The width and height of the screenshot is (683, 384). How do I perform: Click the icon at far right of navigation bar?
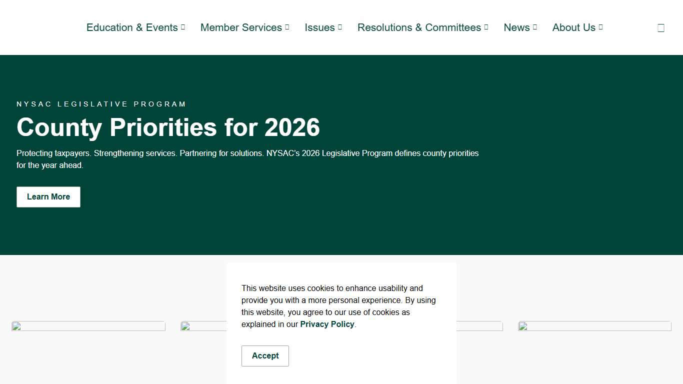point(660,28)
